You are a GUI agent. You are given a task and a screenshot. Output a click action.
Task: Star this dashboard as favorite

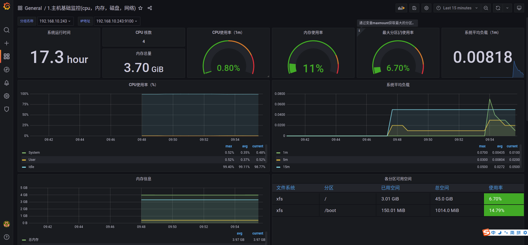(x=140, y=8)
